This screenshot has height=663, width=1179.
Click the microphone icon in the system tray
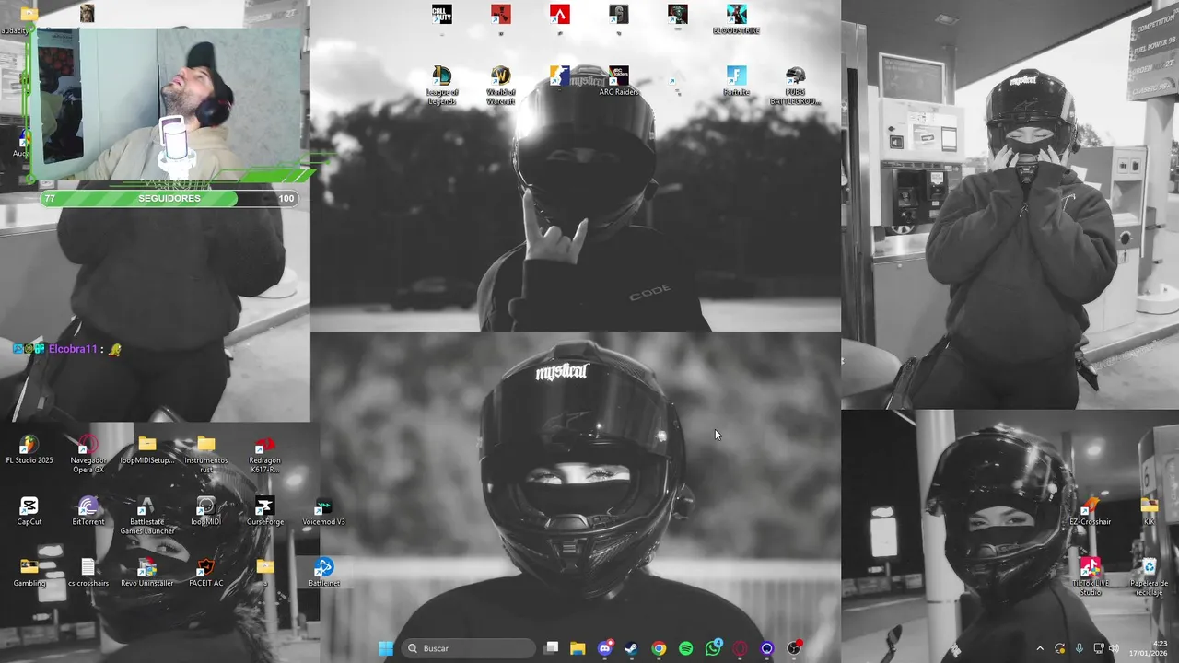coord(1080,648)
